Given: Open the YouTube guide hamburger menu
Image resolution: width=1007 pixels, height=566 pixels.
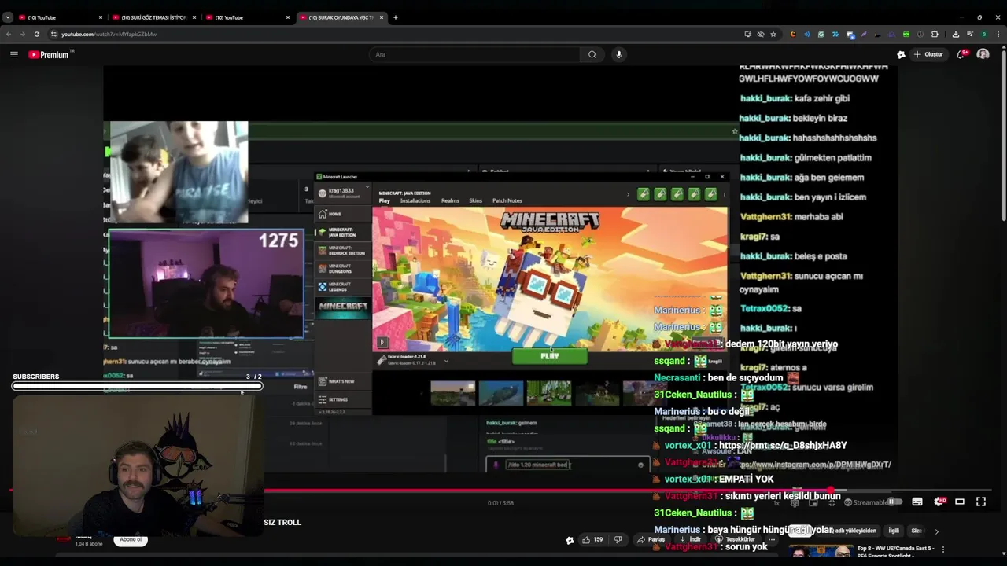Looking at the screenshot, I should click(x=14, y=54).
